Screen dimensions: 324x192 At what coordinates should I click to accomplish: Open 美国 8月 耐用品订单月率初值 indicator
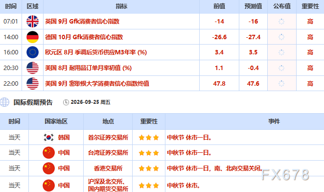coord(88,68)
